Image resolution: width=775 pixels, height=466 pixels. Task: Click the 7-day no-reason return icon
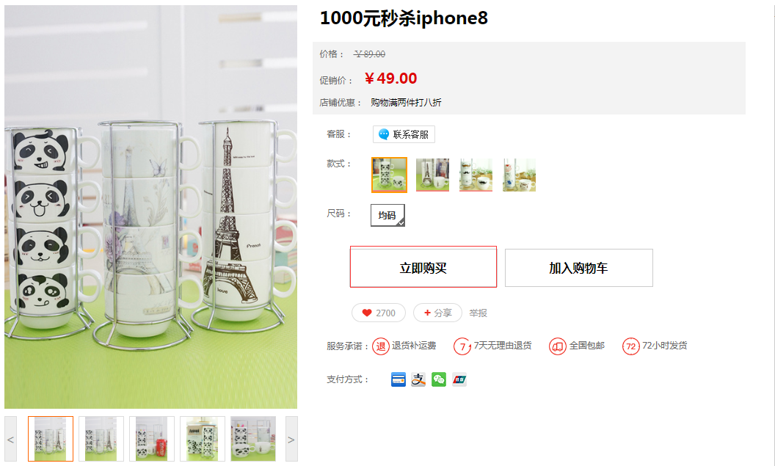[462, 346]
